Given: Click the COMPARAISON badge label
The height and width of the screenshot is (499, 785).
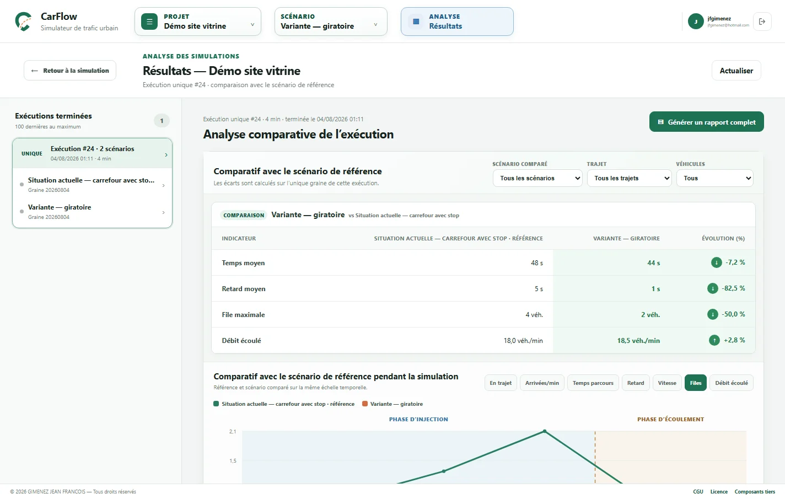Looking at the screenshot, I should (x=244, y=215).
